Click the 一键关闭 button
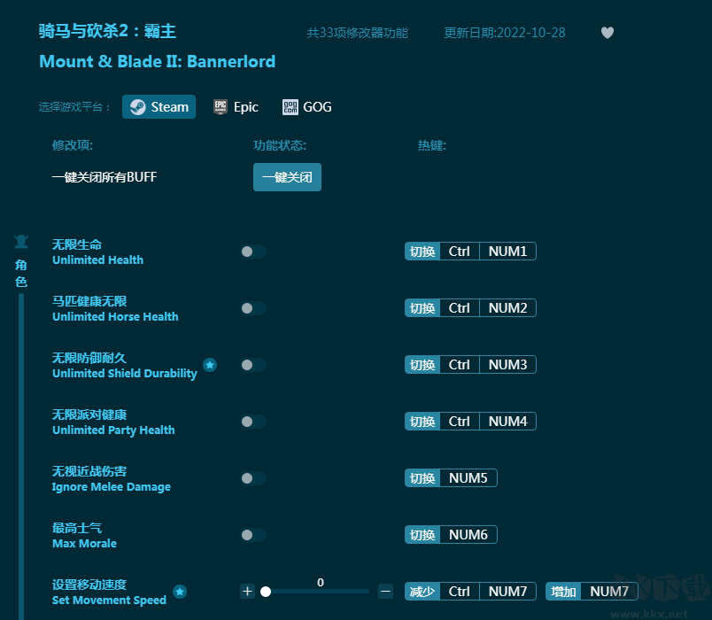712x620 pixels. pyautogui.click(x=287, y=177)
